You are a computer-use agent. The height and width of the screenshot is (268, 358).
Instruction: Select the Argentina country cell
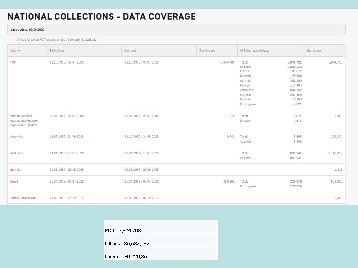click(x=17, y=137)
